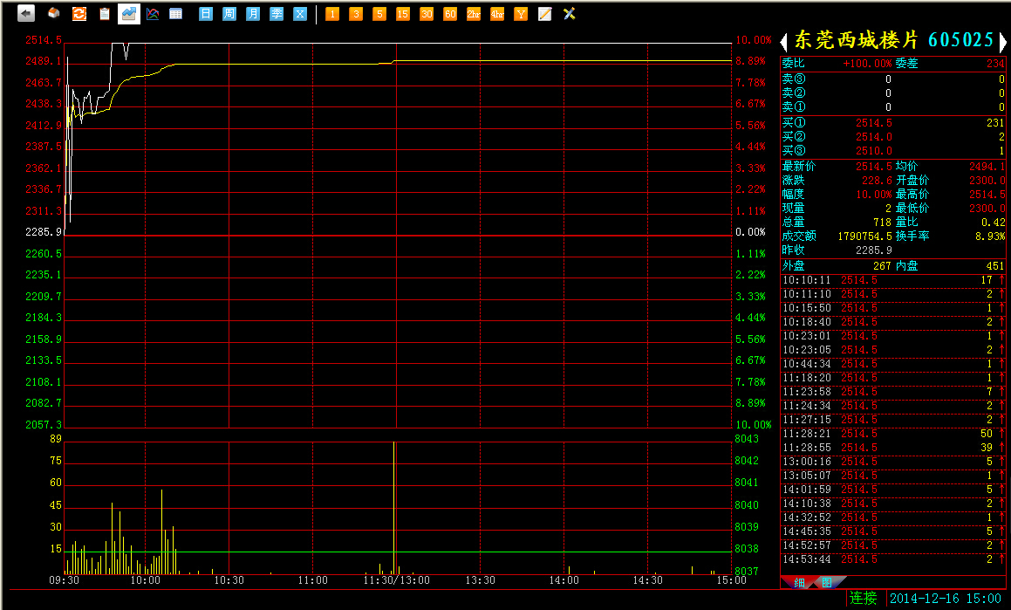Click the 10.00% upper limit axis label

pyautogui.click(x=753, y=40)
